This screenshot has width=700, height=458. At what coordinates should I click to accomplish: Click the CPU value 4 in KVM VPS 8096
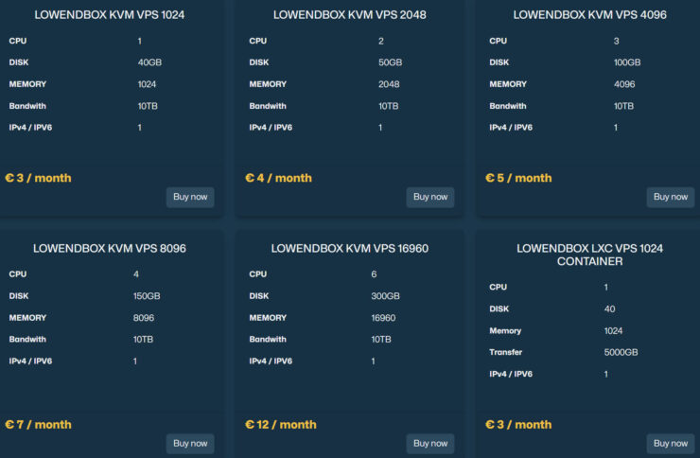[x=135, y=274]
